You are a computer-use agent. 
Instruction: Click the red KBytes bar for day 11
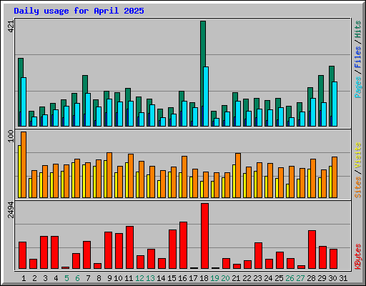(x=129, y=247)
